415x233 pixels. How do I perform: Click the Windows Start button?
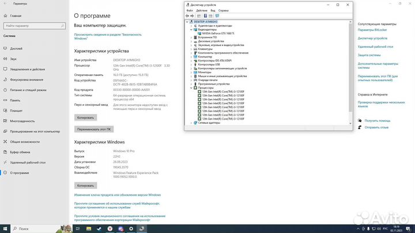5,228
